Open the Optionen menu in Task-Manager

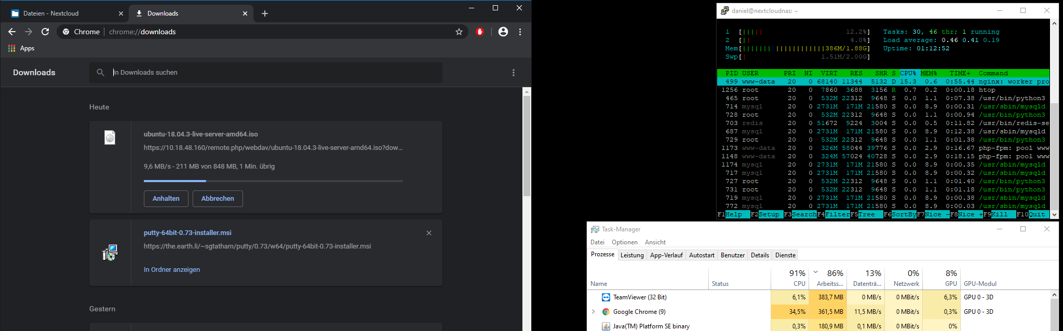tap(625, 242)
